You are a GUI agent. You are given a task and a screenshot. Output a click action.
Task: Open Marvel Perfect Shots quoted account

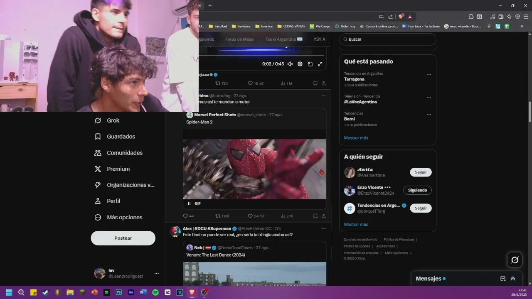coord(215,115)
